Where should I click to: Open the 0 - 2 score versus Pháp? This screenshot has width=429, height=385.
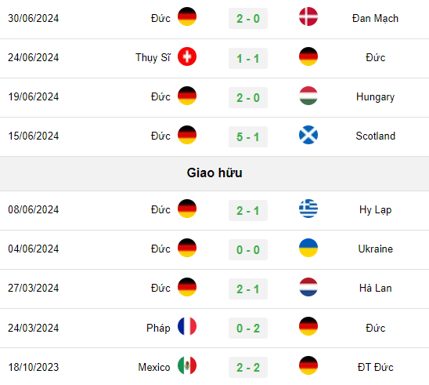[x=248, y=328]
